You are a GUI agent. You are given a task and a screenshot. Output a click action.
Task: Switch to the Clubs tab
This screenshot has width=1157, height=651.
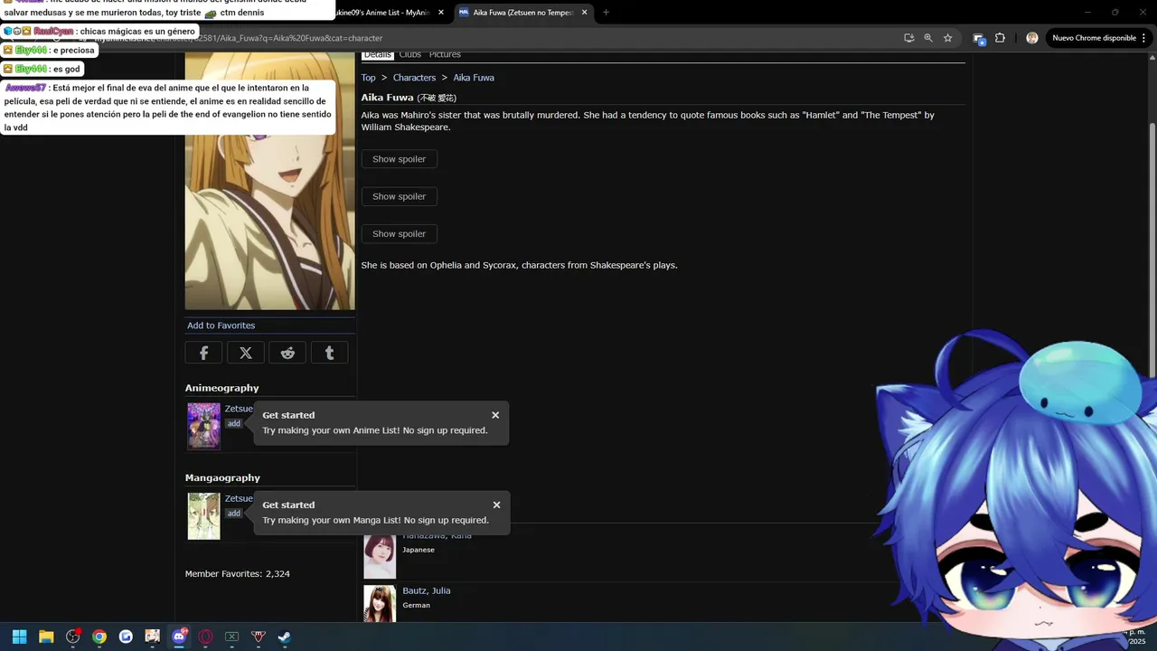click(x=410, y=55)
